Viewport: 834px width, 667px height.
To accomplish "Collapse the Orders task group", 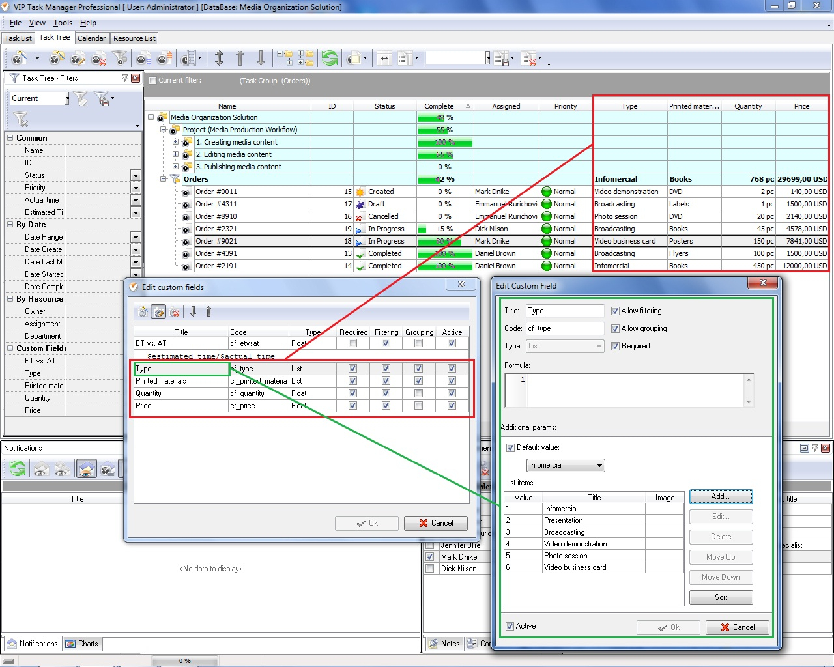I will tap(164, 179).
